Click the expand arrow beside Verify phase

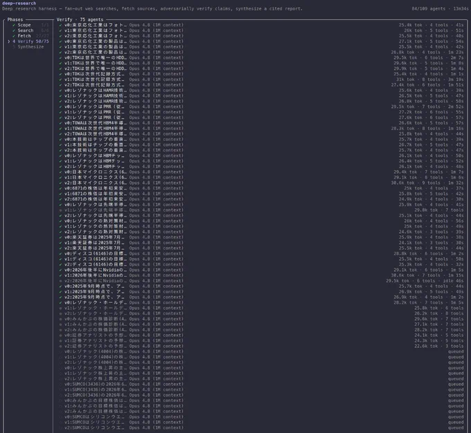point(9,42)
